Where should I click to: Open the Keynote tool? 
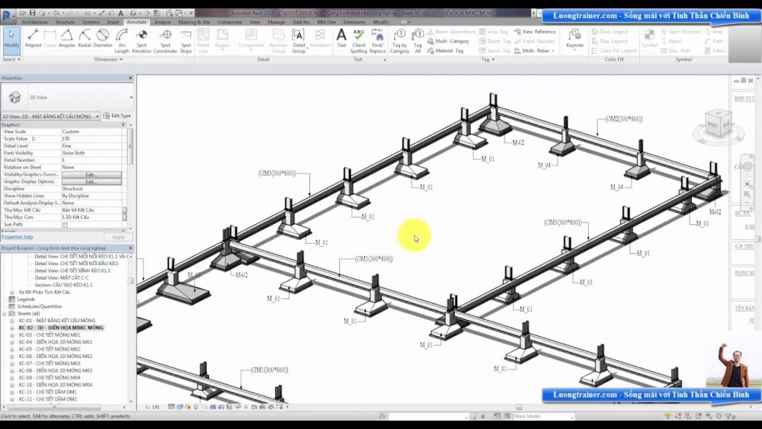pyautogui.click(x=575, y=39)
